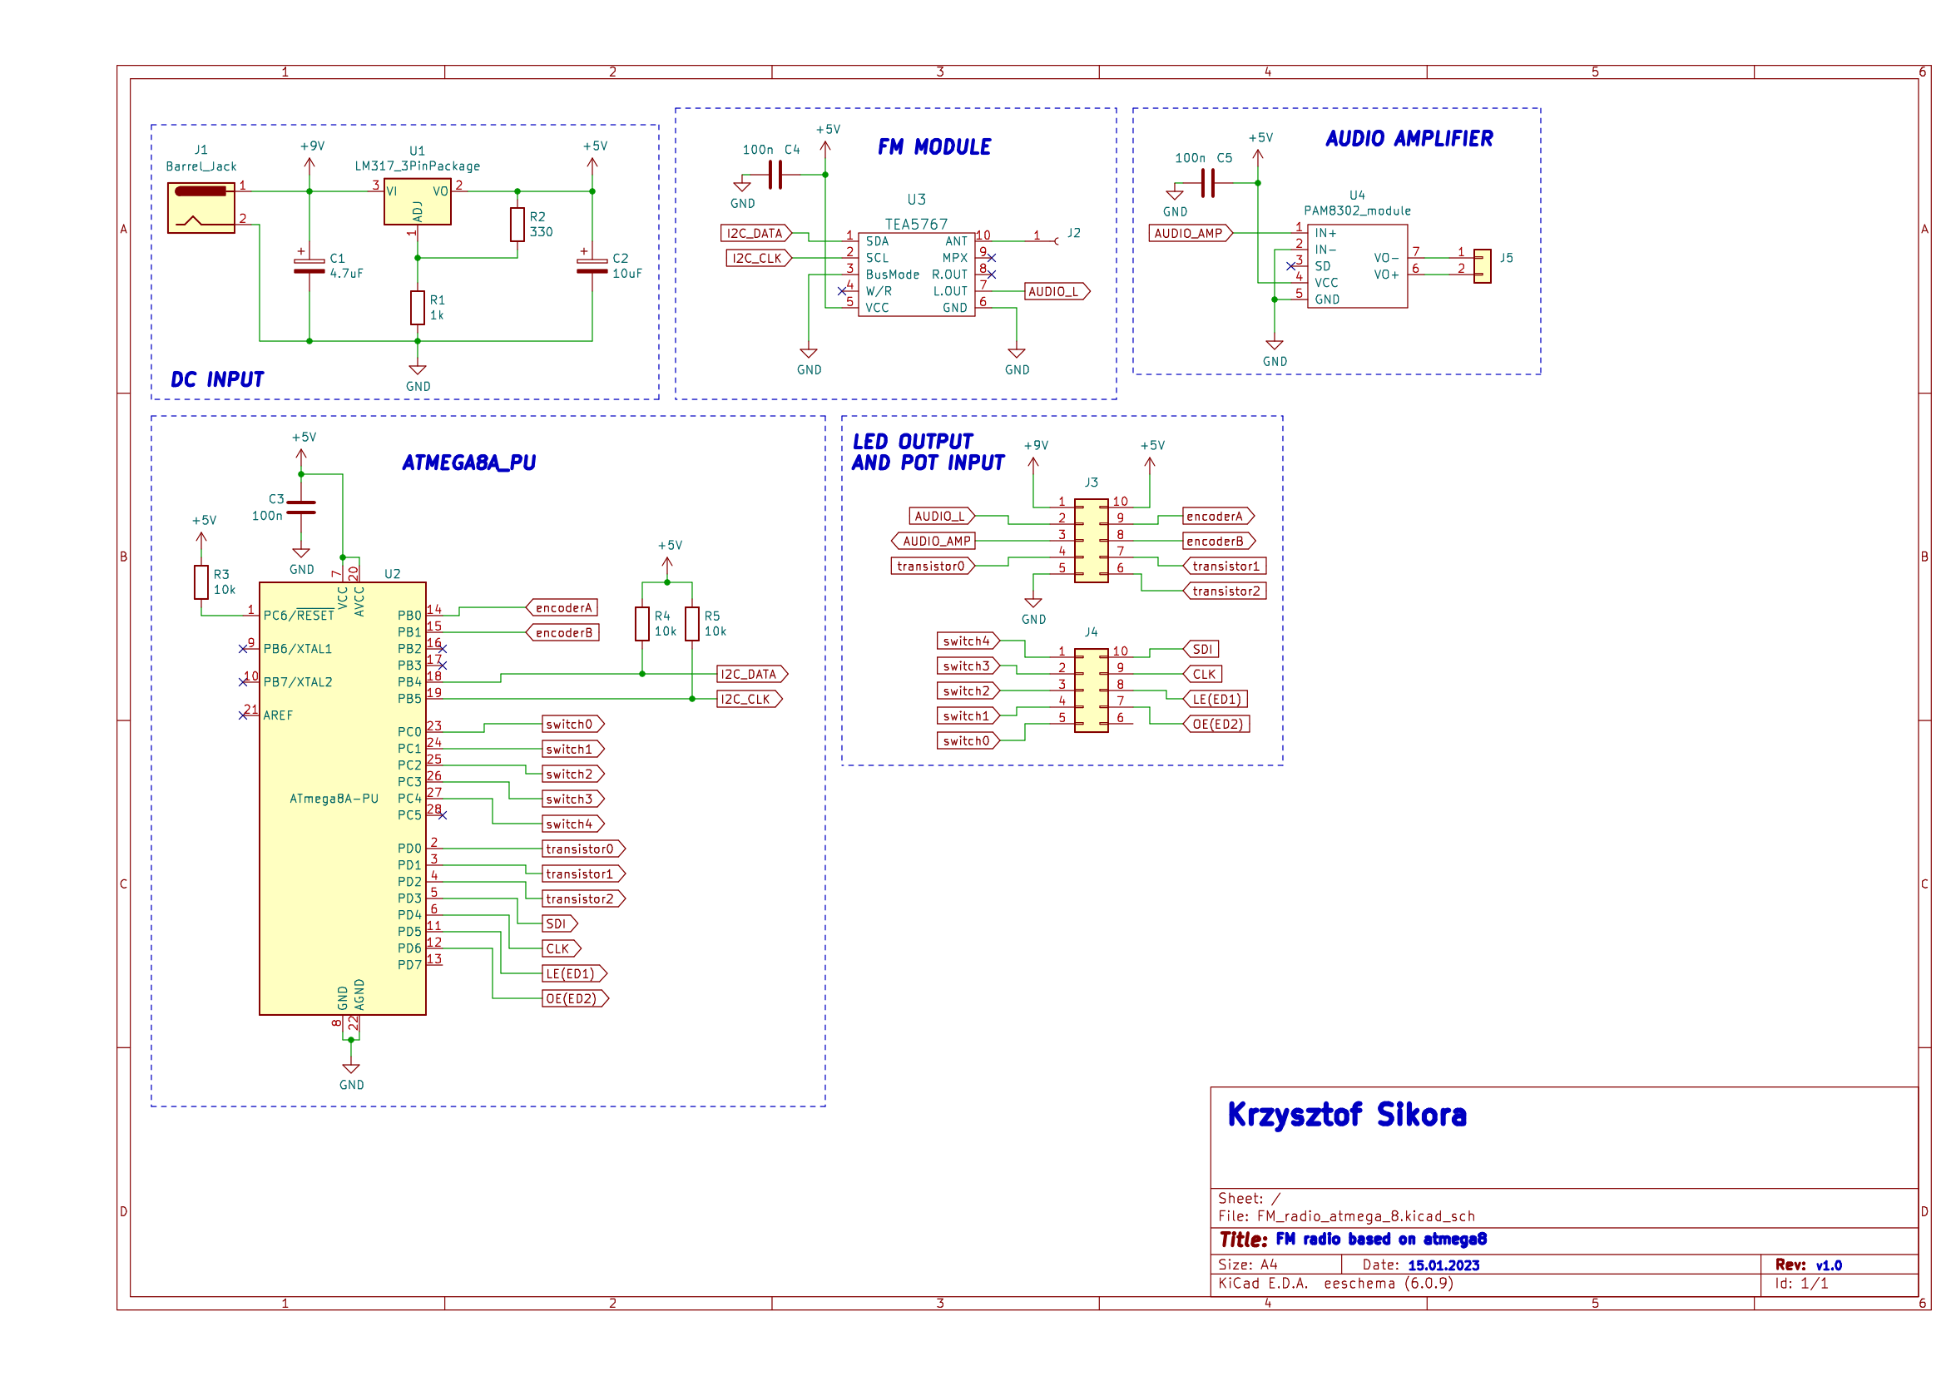Select the U3 TEA5767 module symbol

point(916,275)
